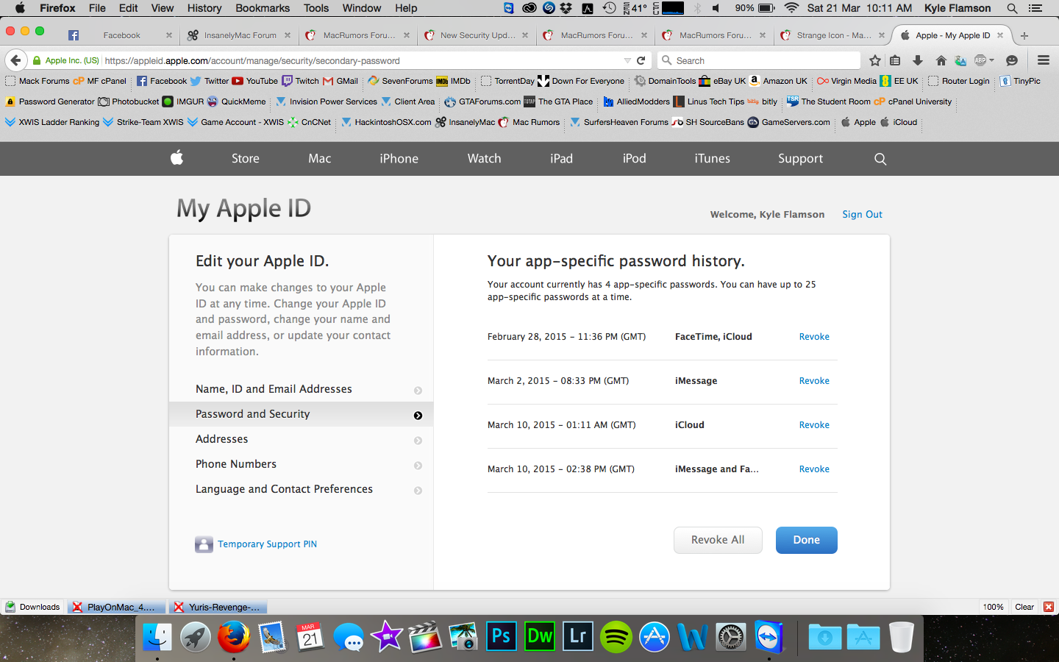Open the bookmarks list icon in toolbar
The image size is (1059, 662).
click(895, 60)
